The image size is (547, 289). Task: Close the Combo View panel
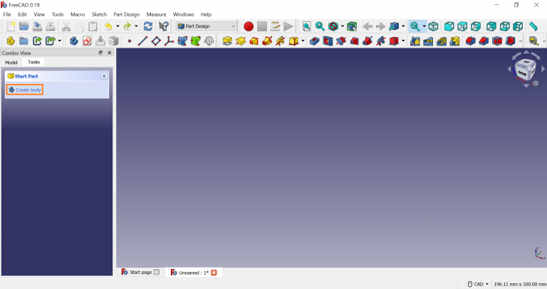coord(109,53)
